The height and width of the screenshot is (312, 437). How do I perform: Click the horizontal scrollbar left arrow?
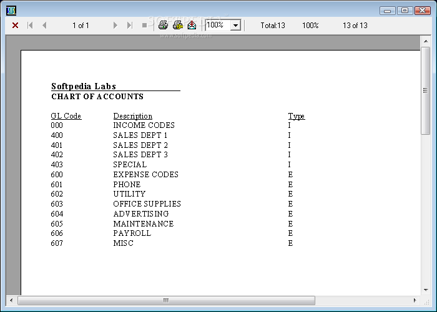[11, 301]
